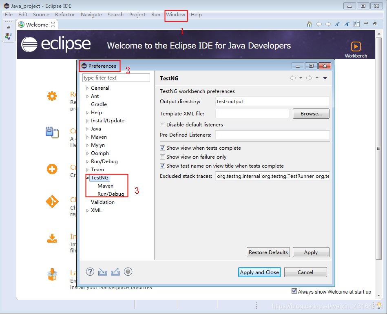The width and height of the screenshot is (387, 314).
Task: Click the Marketplace box icon on the Welcome page
Action: [x=52, y=274]
